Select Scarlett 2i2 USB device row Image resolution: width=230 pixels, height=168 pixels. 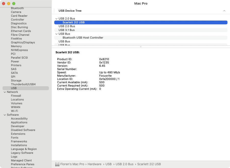point(141,22)
